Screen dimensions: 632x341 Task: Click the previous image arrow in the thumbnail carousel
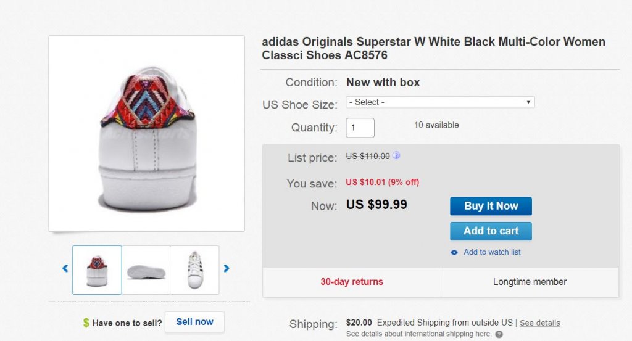pos(65,268)
